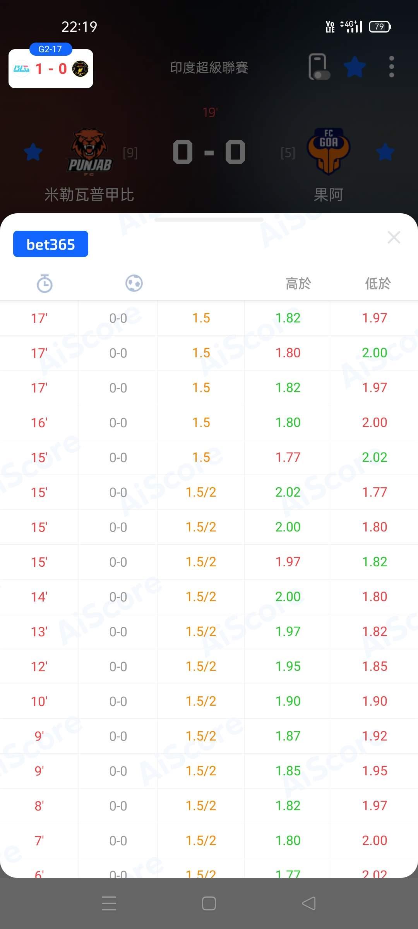Tap the 1.80 under odds in 14' row

pos(374,596)
